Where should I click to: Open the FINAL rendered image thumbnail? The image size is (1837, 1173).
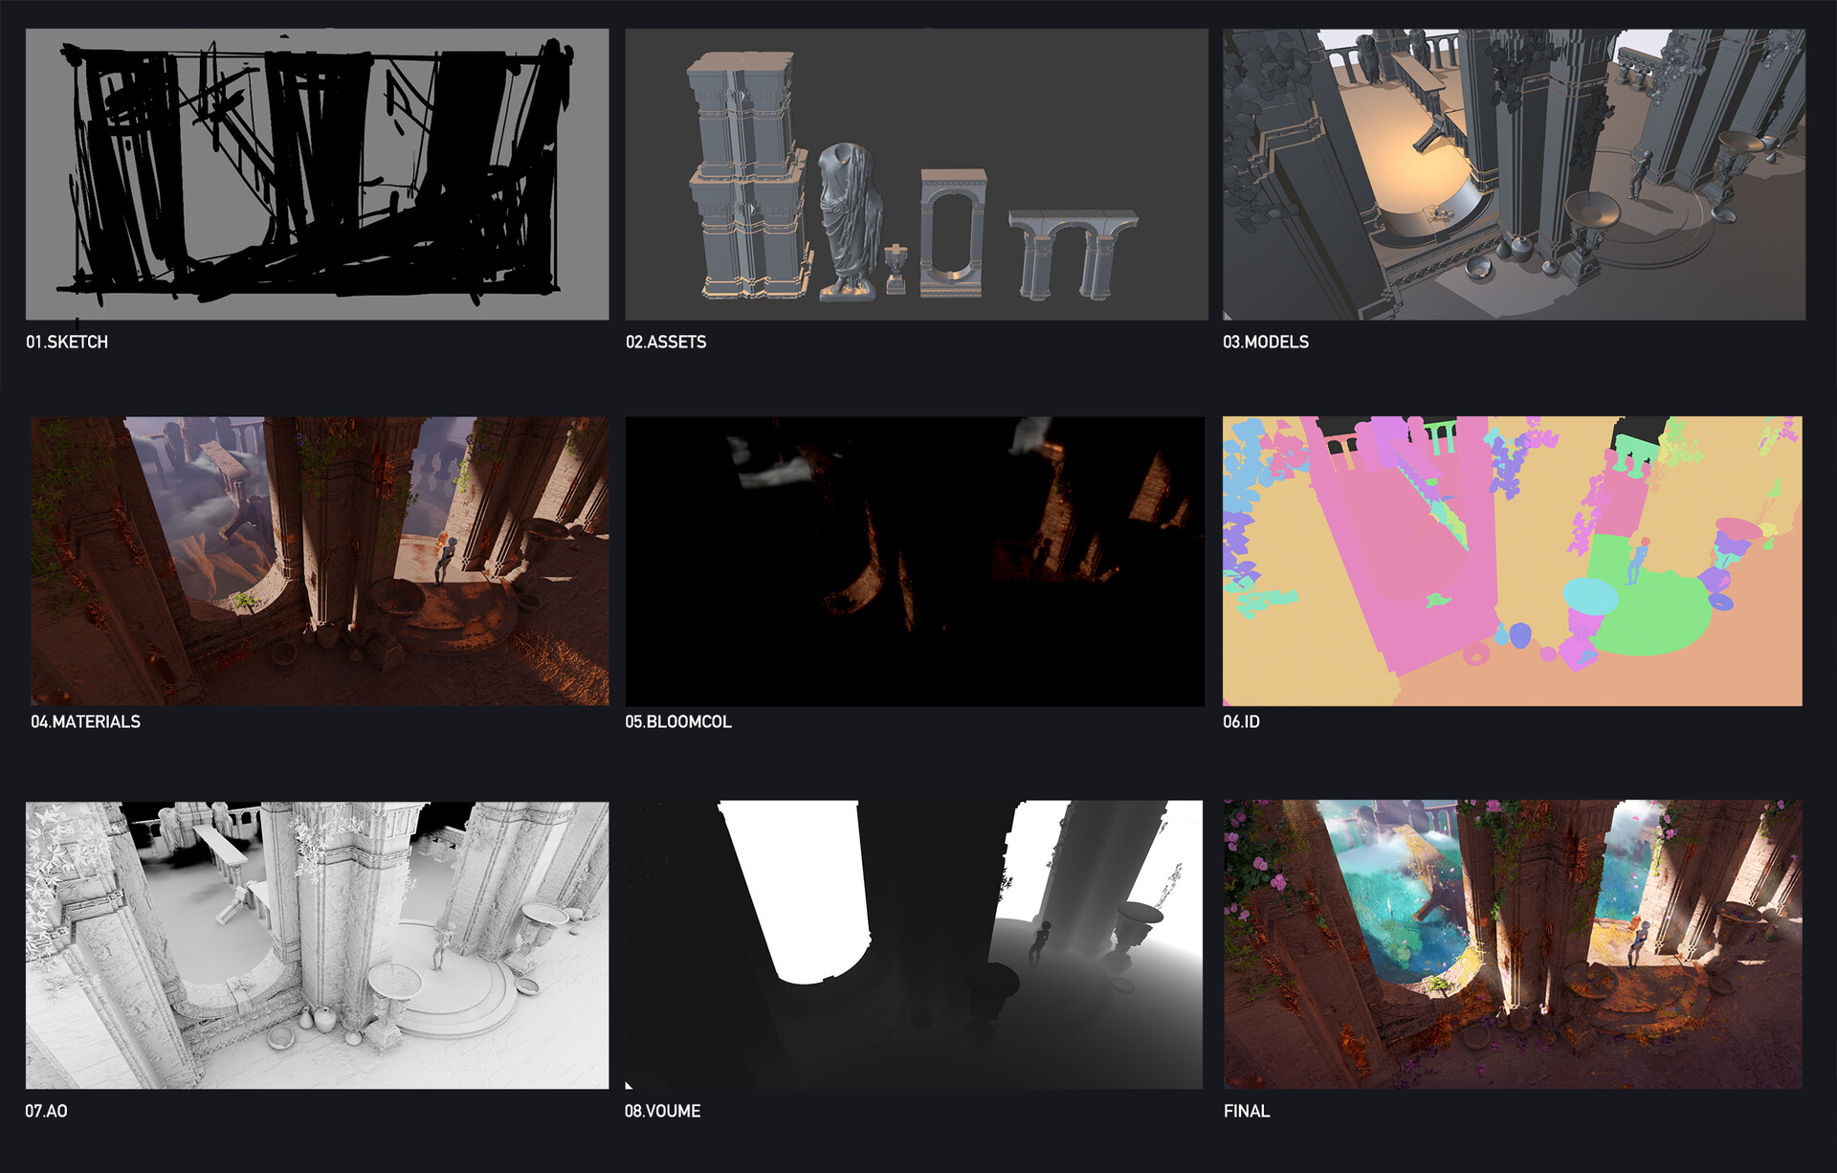click(x=1513, y=945)
